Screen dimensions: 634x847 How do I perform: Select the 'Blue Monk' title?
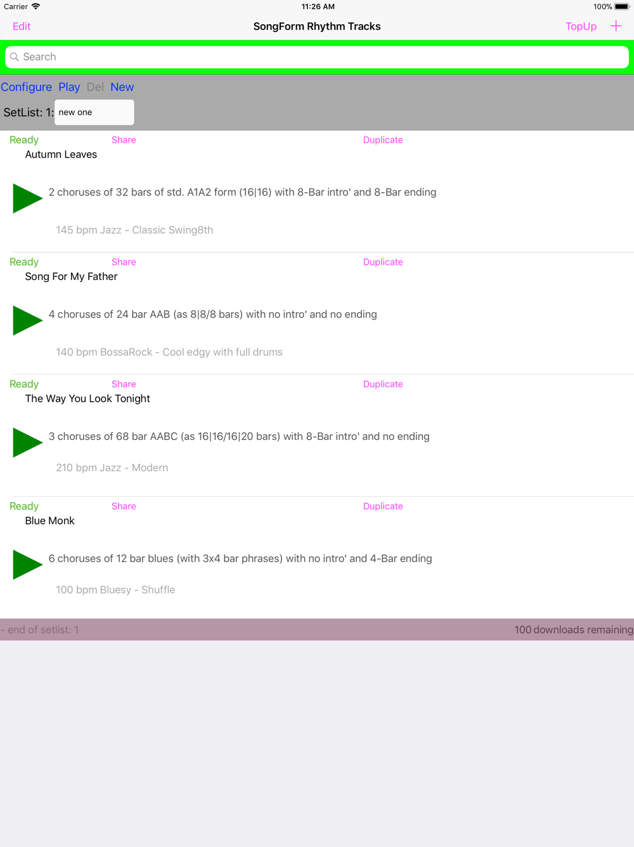pyautogui.click(x=50, y=521)
